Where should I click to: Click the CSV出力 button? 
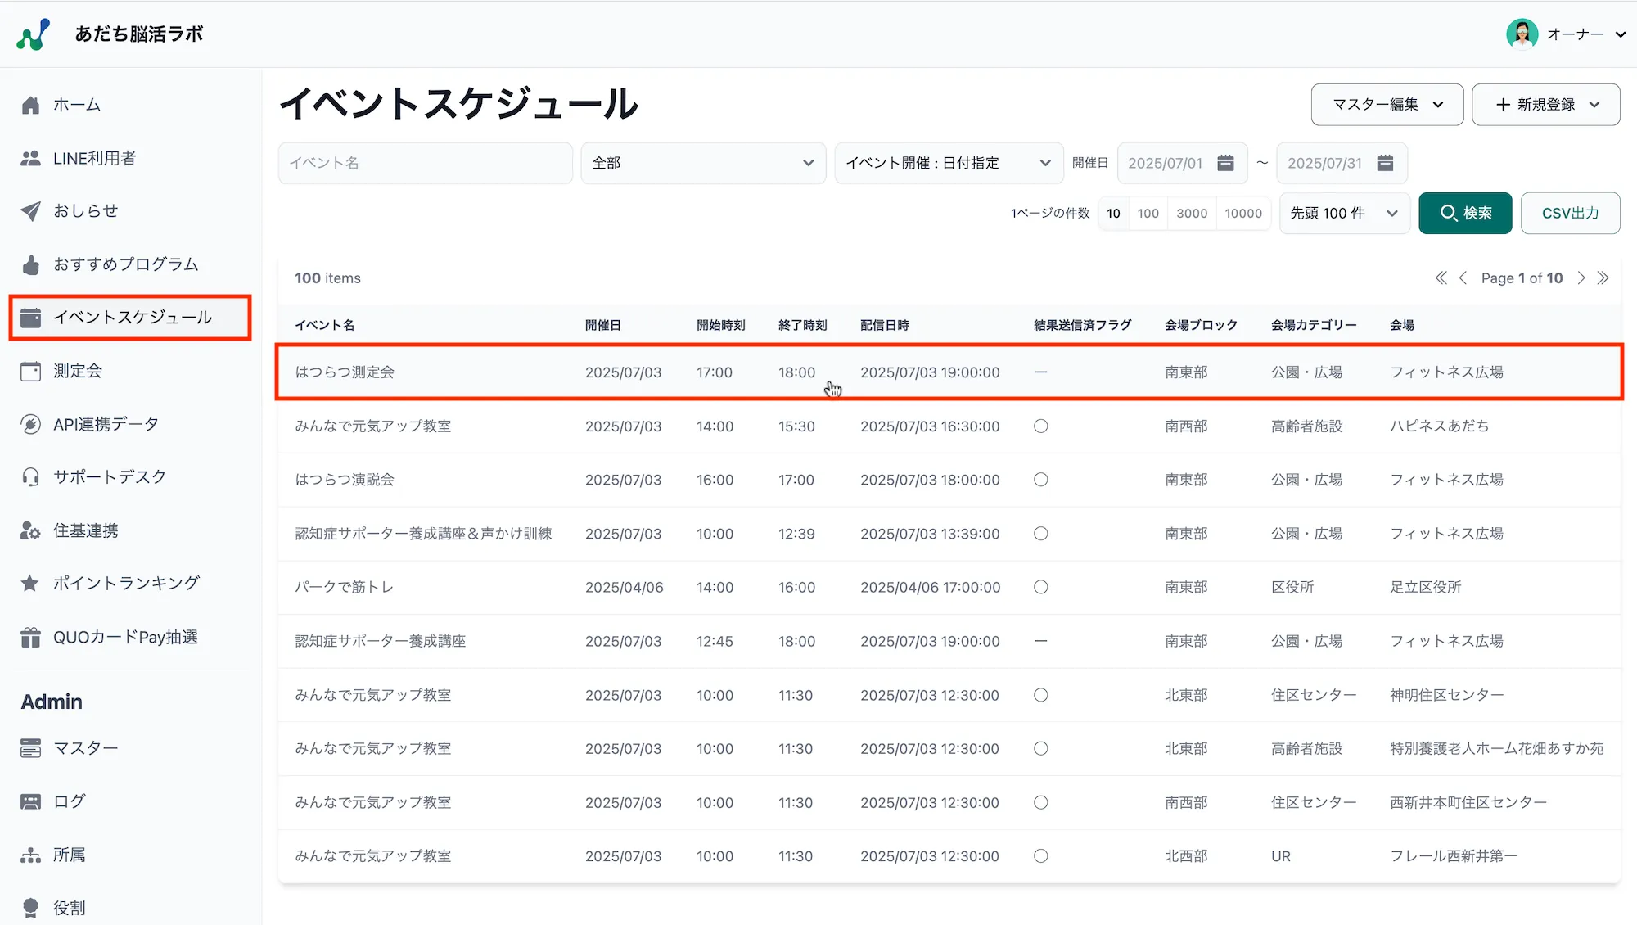(x=1569, y=213)
